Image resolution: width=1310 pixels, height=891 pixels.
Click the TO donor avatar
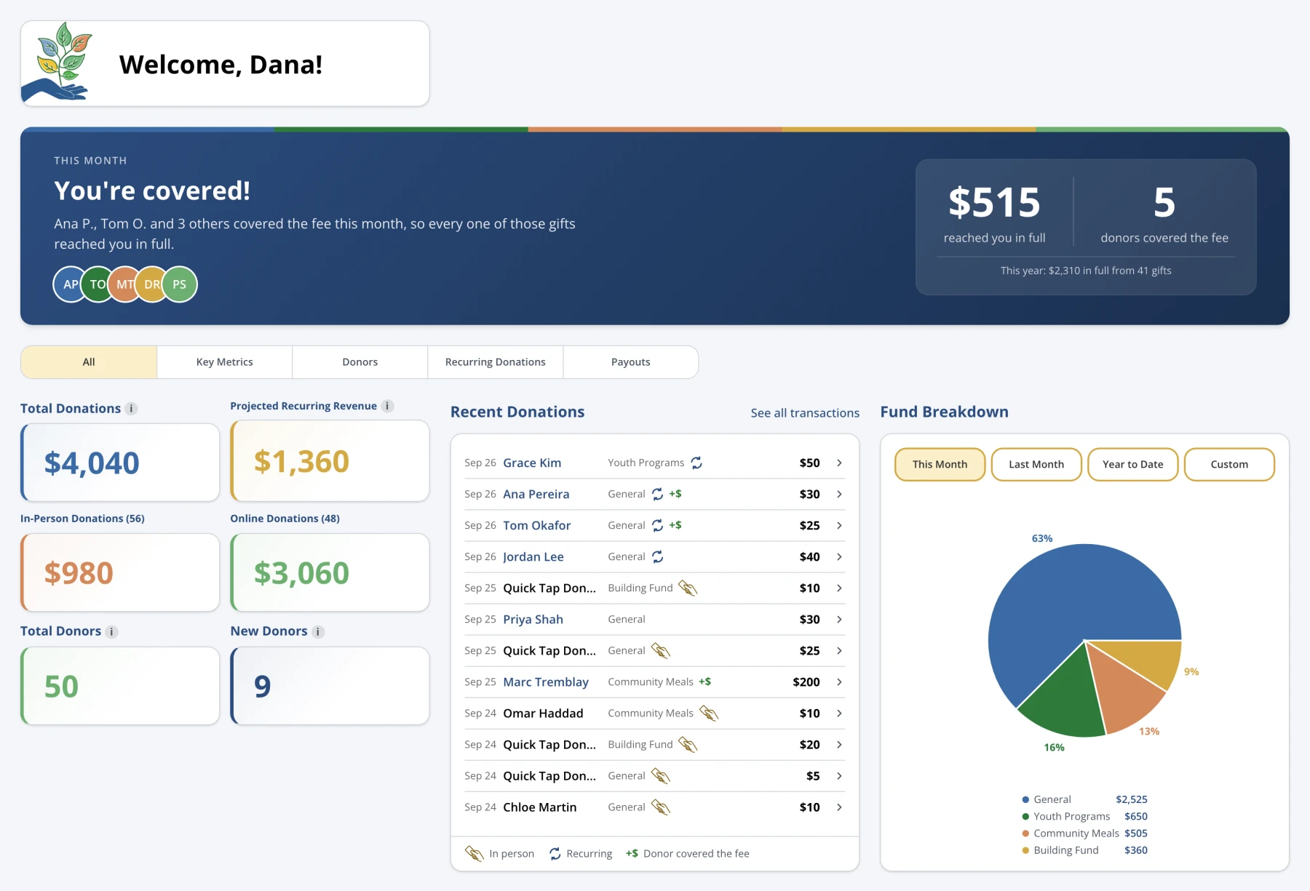(96, 284)
